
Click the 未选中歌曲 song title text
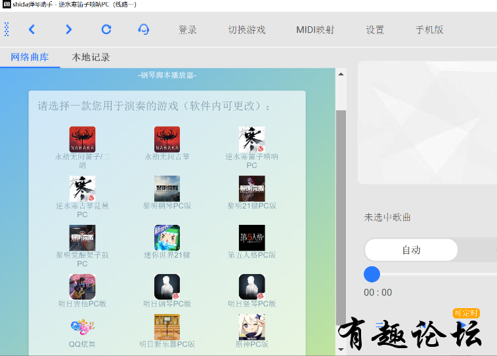pyautogui.click(x=387, y=218)
